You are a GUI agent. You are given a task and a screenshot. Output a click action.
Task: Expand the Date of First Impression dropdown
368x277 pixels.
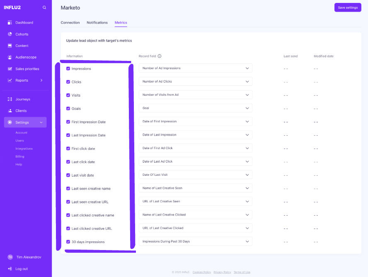click(x=196, y=121)
